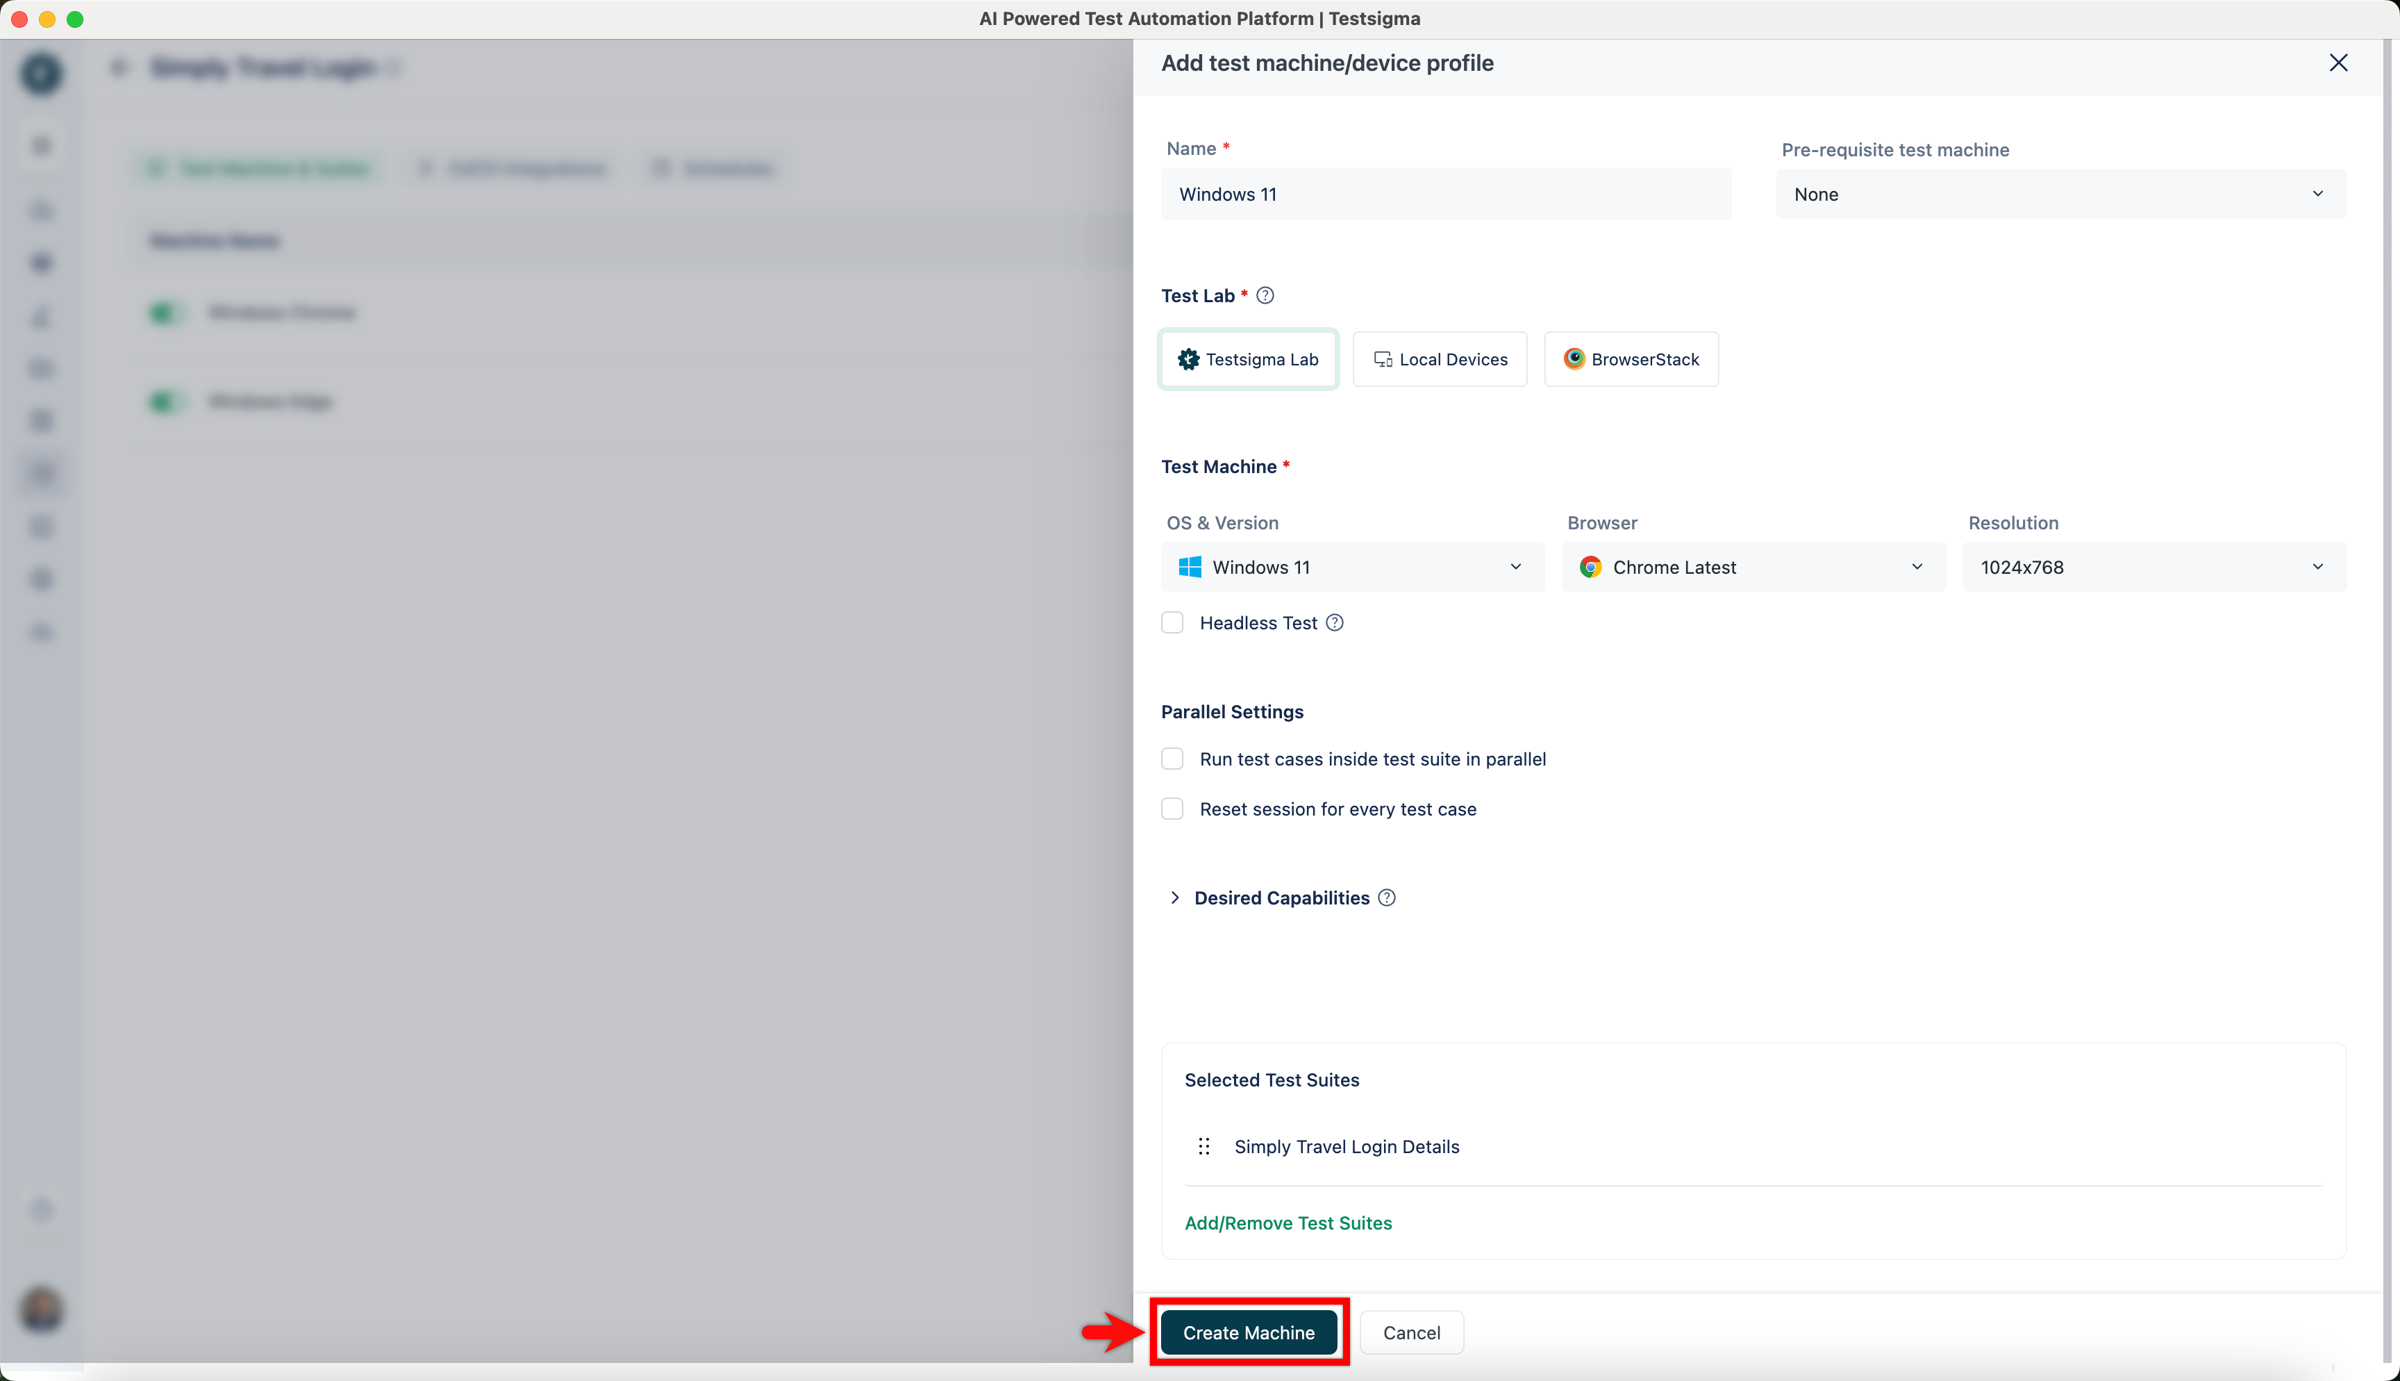Click the Create Machine button
The image size is (2400, 1381).
(1249, 1332)
